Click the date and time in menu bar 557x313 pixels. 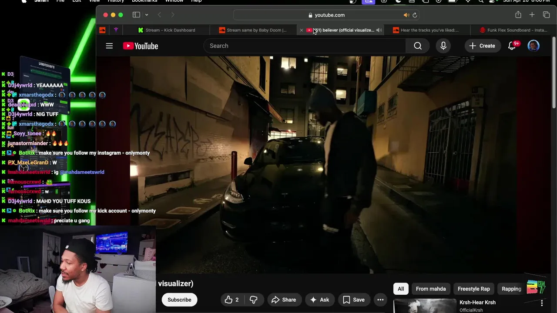pos(527,1)
